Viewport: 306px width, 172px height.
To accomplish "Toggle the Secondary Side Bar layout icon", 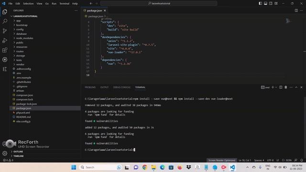I will (271, 3).
